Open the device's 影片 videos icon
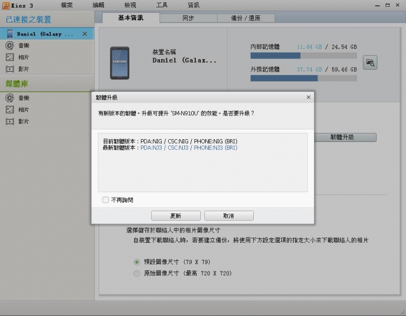The height and width of the screenshot is (316, 406). pos(10,69)
